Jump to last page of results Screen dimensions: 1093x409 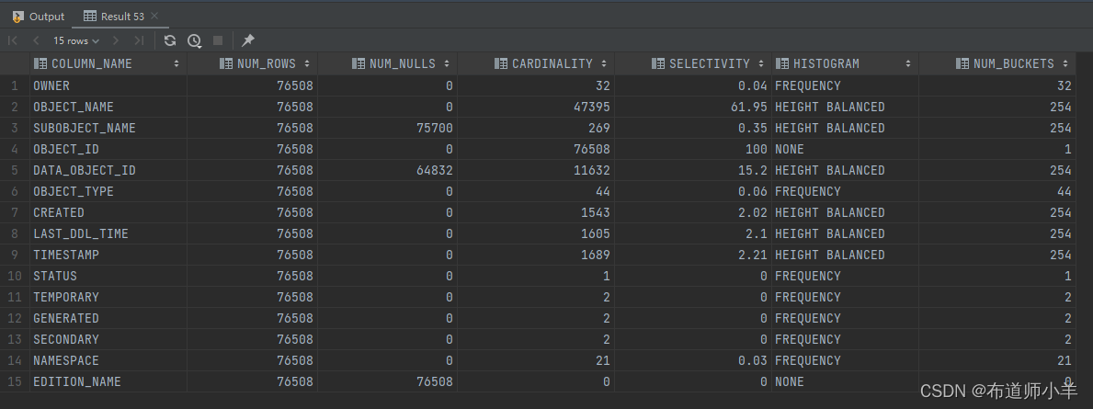click(139, 40)
